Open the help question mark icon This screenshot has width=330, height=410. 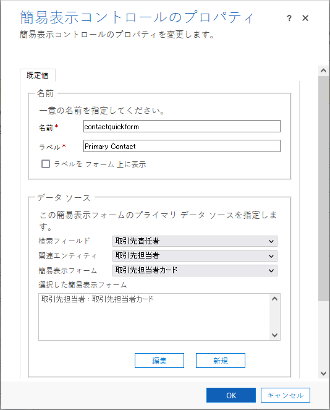pos(289,19)
